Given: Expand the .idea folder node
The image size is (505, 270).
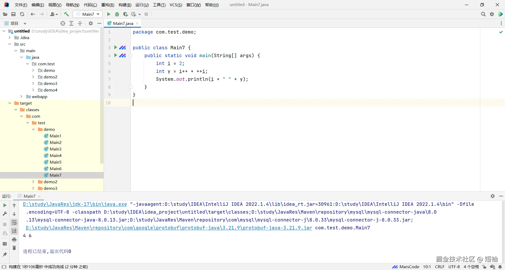Looking at the screenshot, I should tap(10, 37).
